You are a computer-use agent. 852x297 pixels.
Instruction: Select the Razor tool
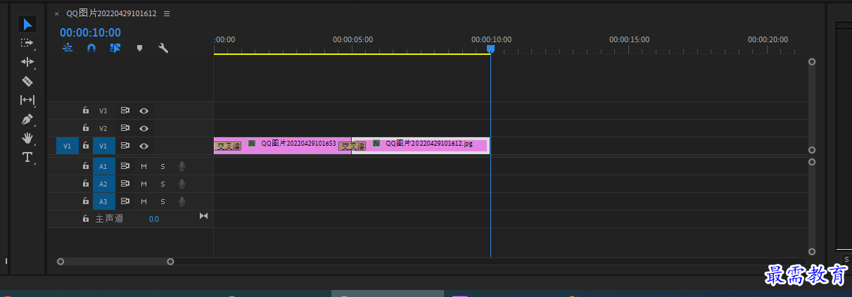pos(27,81)
